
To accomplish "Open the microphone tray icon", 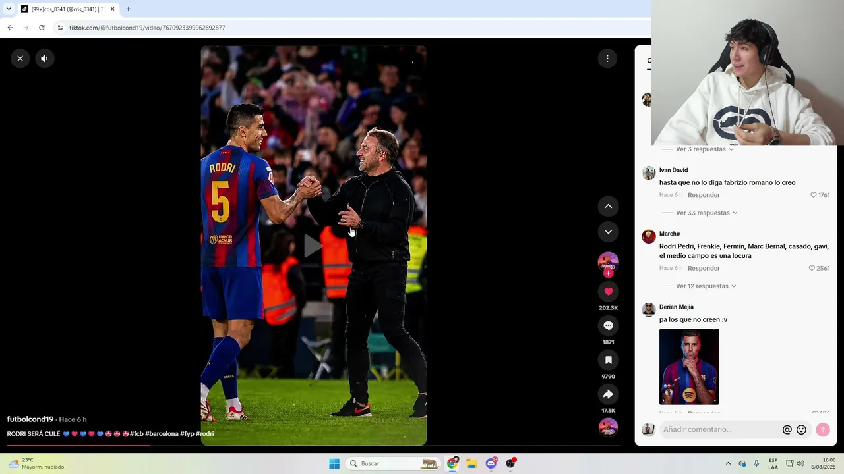I will pyautogui.click(x=756, y=463).
